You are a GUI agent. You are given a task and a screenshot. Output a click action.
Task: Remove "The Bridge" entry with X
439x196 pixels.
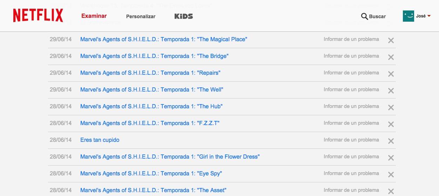[x=391, y=57]
